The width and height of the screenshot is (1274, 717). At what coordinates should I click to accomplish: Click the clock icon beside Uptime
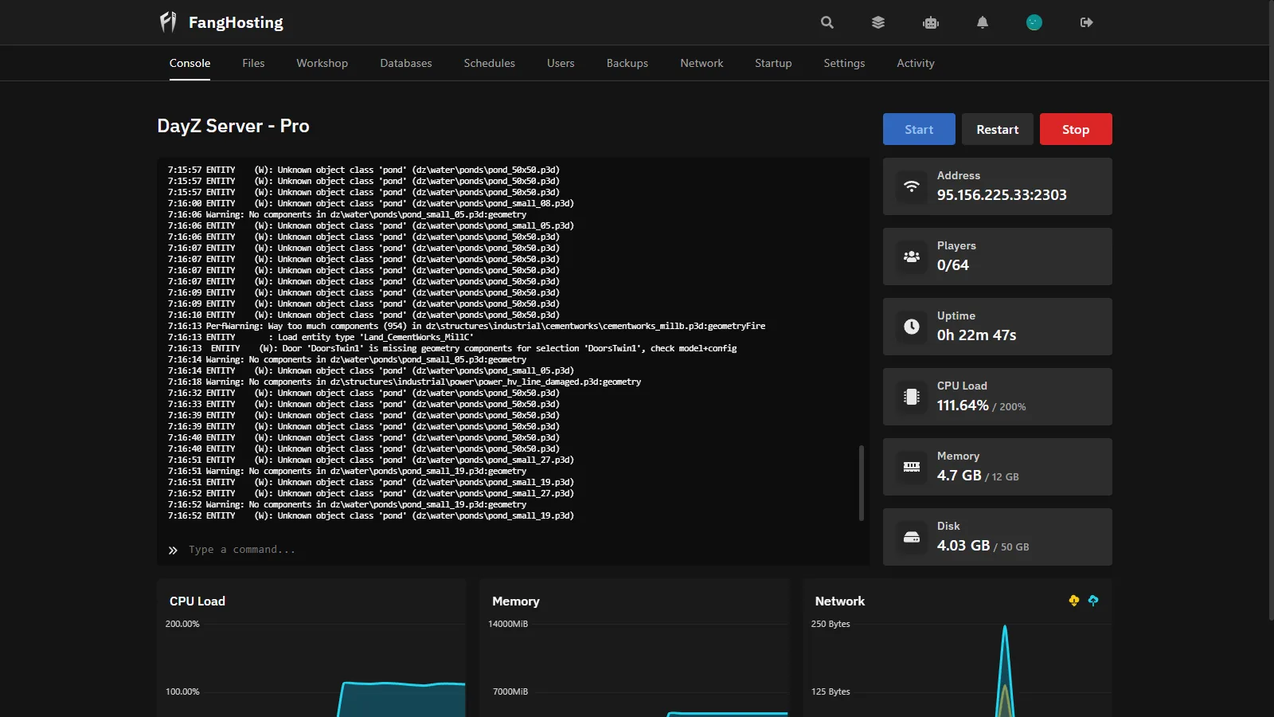912,327
